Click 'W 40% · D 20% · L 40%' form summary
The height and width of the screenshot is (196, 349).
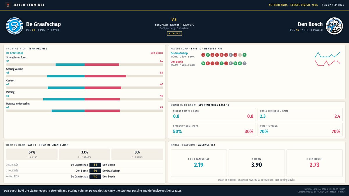point(183,65)
